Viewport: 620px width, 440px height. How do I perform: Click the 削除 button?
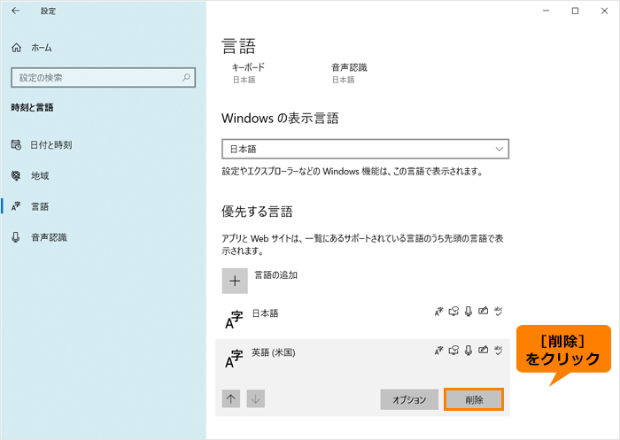click(x=474, y=399)
